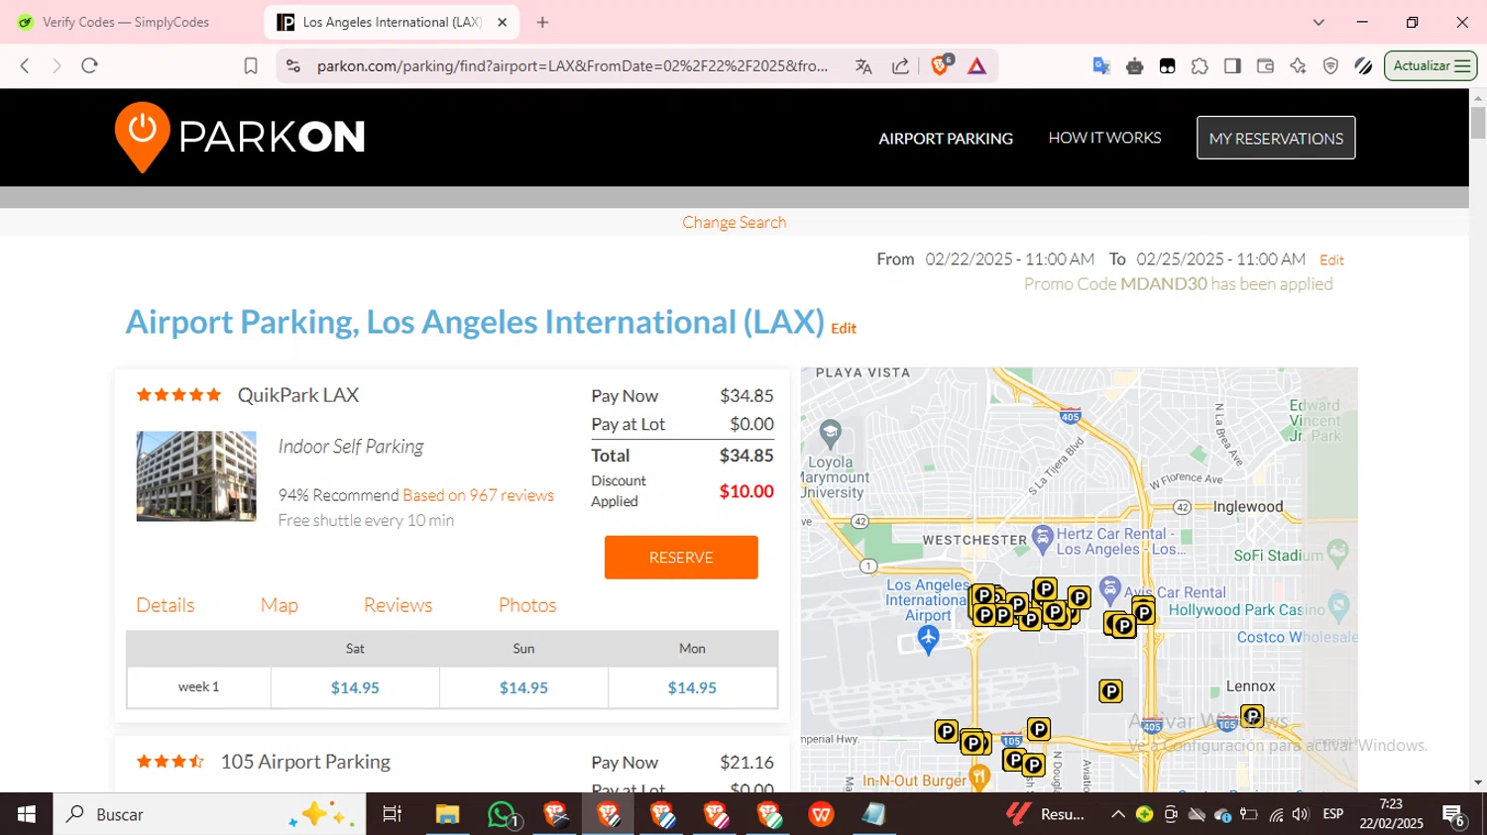This screenshot has height=835, width=1487.
Task: Click the 105 Airport Parking listing title
Action: point(305,762)
